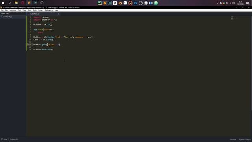252x142 pixels.
Task: Click the red circular app icon in taskbar
Action: click(x=23, y=3)
